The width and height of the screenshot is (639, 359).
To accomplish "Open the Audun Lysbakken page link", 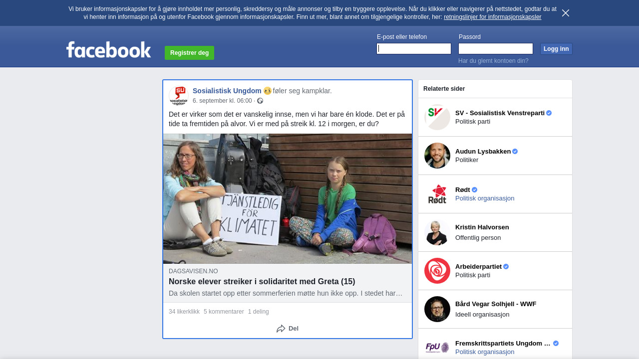I will tap(483, 152).
